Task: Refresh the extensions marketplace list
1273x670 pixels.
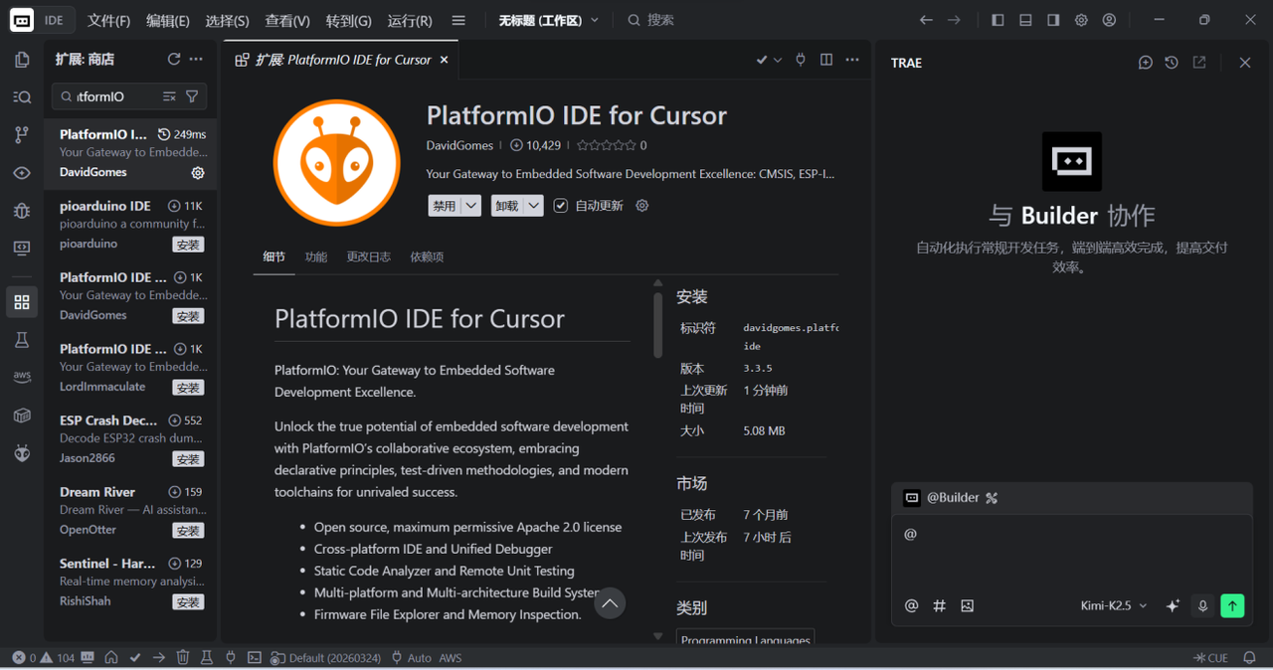Action: (x=174, y=60)
